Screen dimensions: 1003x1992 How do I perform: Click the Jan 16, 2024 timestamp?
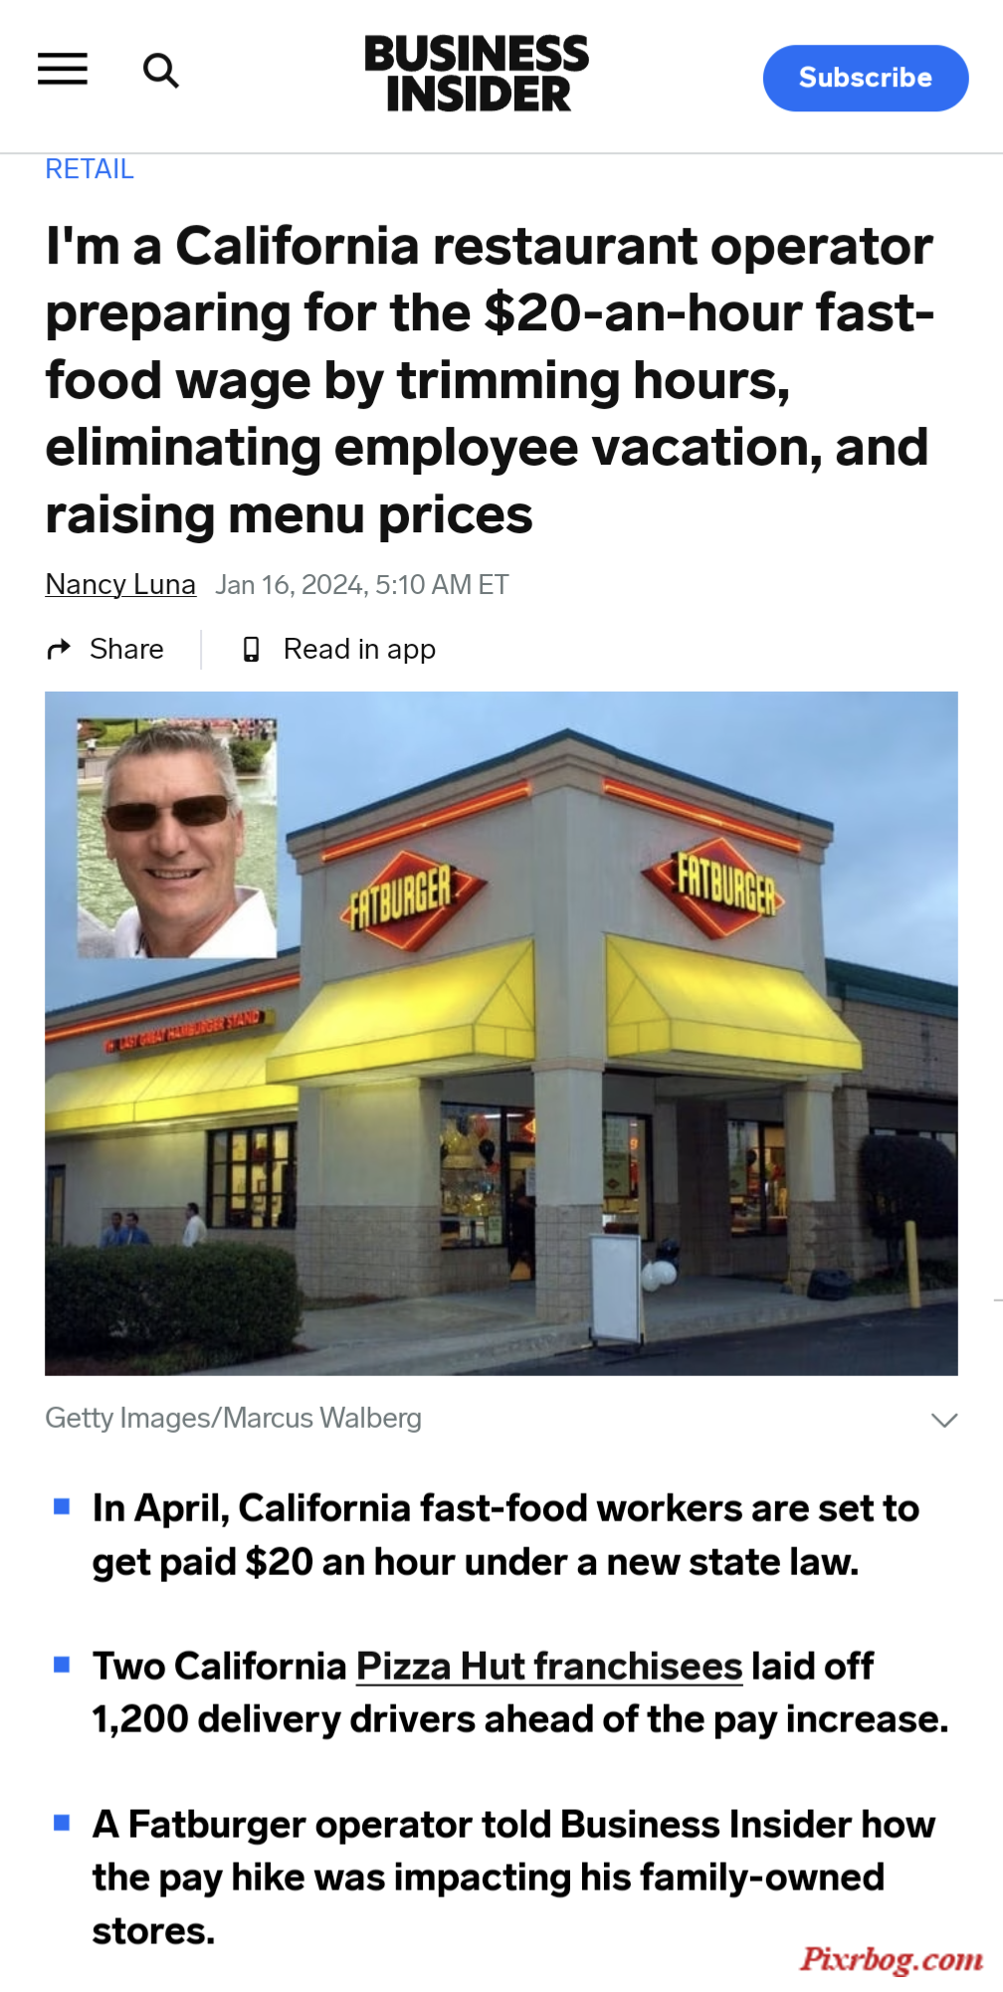(x=362, y=584)
